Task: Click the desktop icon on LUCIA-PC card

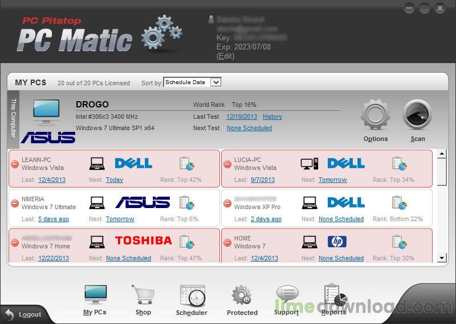Action: tap(310, 164)
